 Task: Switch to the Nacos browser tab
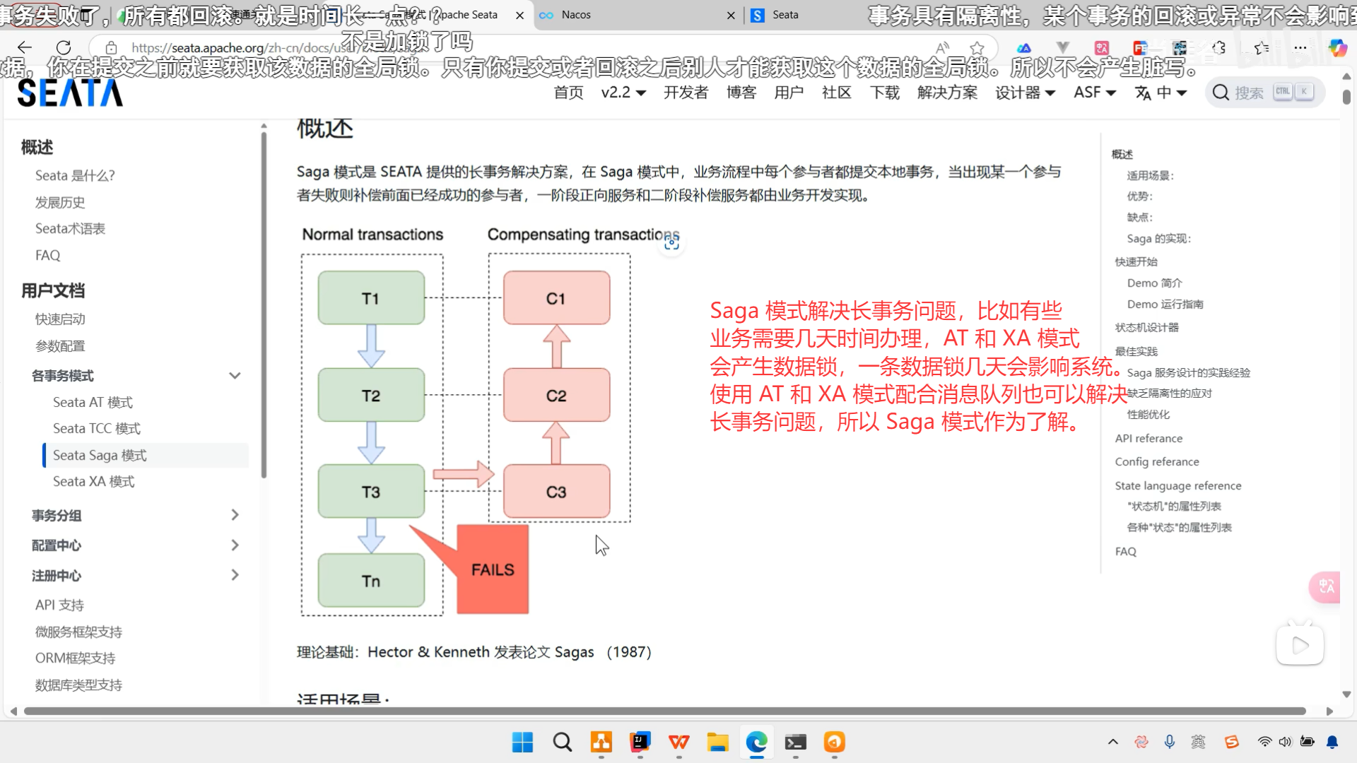[x=576, y=15]
